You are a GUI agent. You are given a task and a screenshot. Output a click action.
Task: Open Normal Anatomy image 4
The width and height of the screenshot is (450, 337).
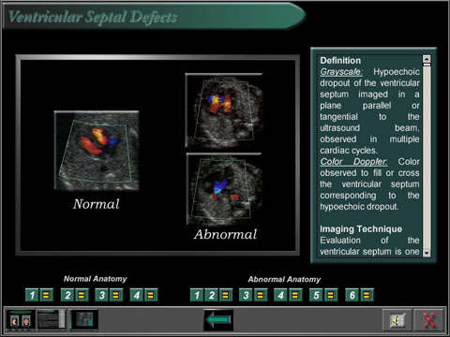pos(137,295)
